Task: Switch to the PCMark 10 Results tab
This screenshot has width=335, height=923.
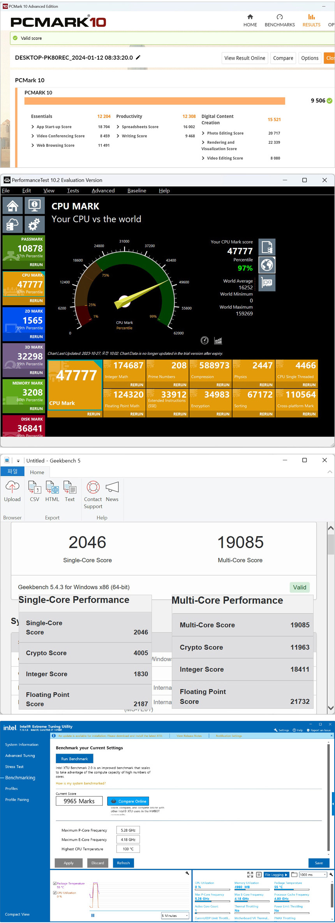Action: coord(311,21)
